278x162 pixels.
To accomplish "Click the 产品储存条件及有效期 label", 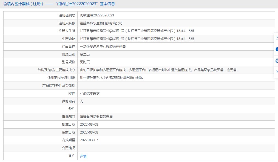I will tap(59, 85).
